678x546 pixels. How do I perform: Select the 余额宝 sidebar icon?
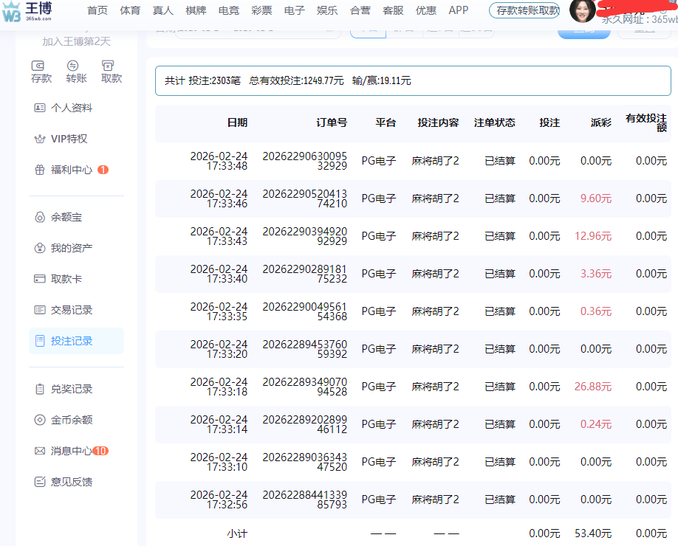tap(38, 218)
